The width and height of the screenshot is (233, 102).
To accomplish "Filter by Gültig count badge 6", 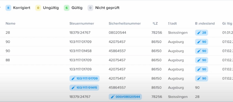I will point(66,8).
